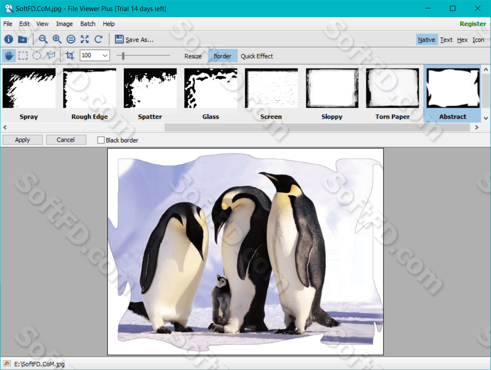Click the zoom in magnifier icon

tap(57, 39)
